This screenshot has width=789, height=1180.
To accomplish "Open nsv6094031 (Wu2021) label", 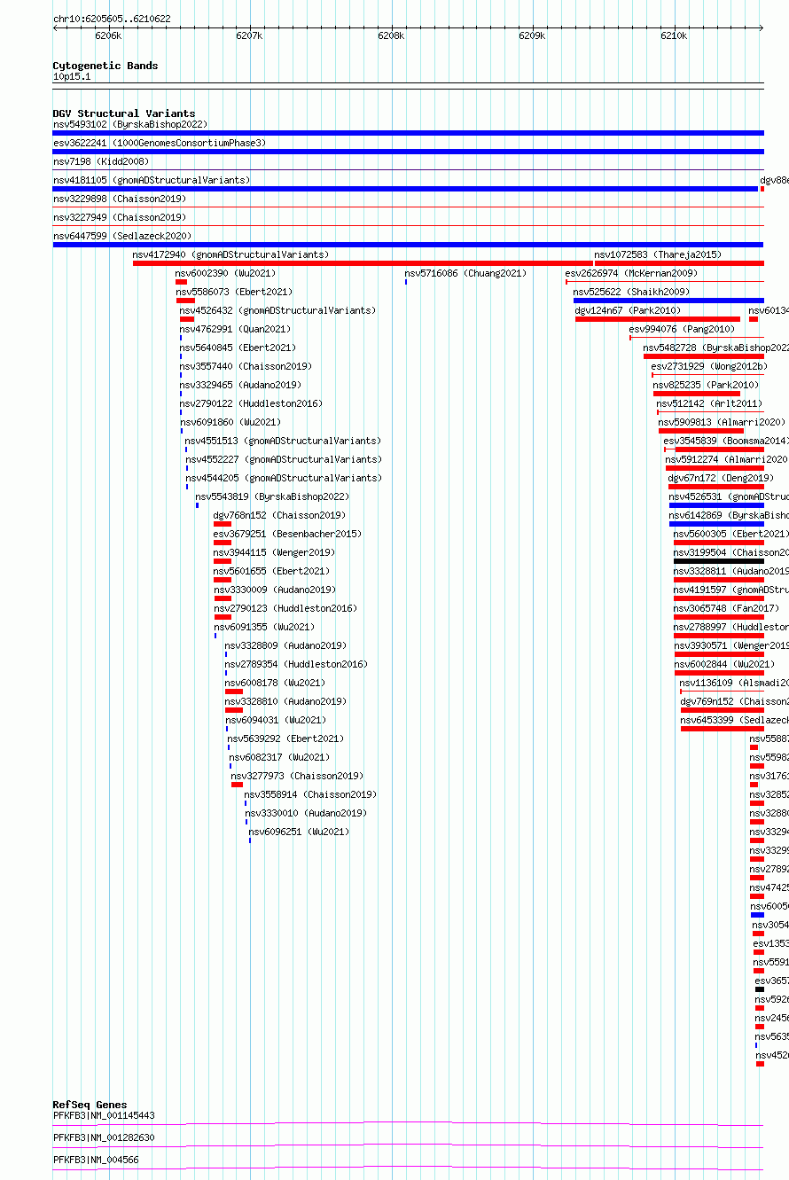I will pos(276,721).
